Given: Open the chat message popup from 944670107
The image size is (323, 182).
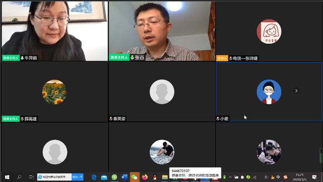Looking at the screenshot, I should pos(195,173).
